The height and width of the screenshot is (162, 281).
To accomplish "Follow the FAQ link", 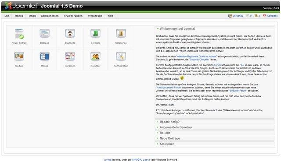I will tap(242, 65).
